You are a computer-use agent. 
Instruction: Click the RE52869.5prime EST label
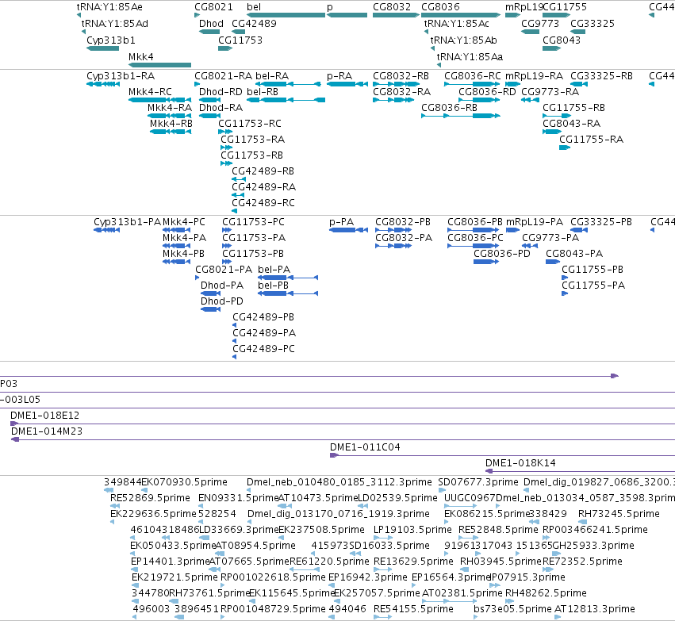[x=150, y=498]
